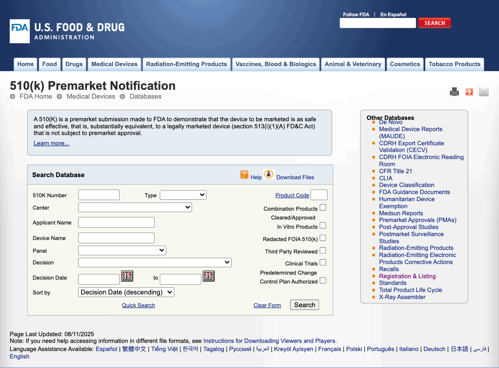
Task: Click the Search button in the form
Action: pos(304,305)
